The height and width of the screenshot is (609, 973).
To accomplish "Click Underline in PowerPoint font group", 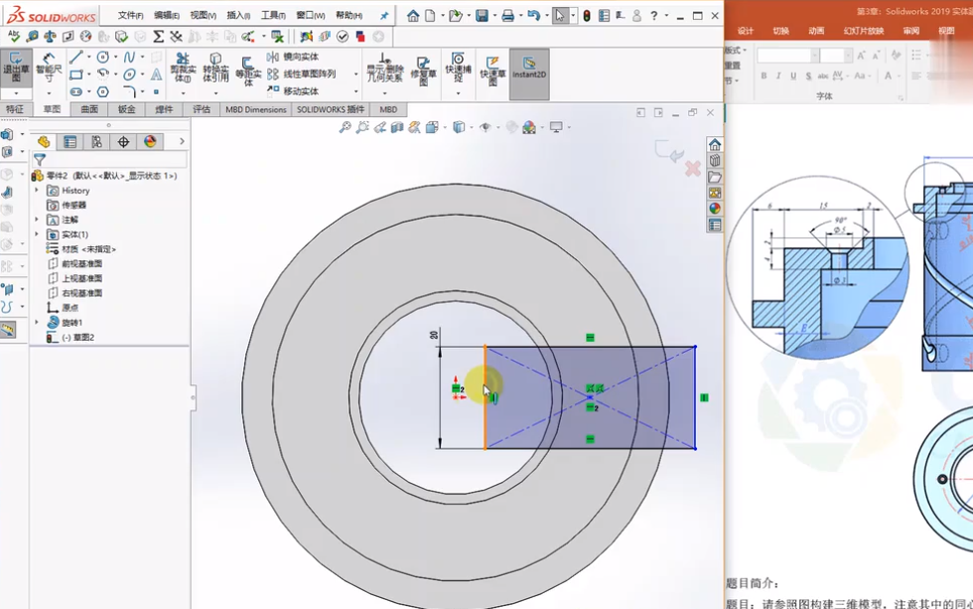I will [793, 76].
